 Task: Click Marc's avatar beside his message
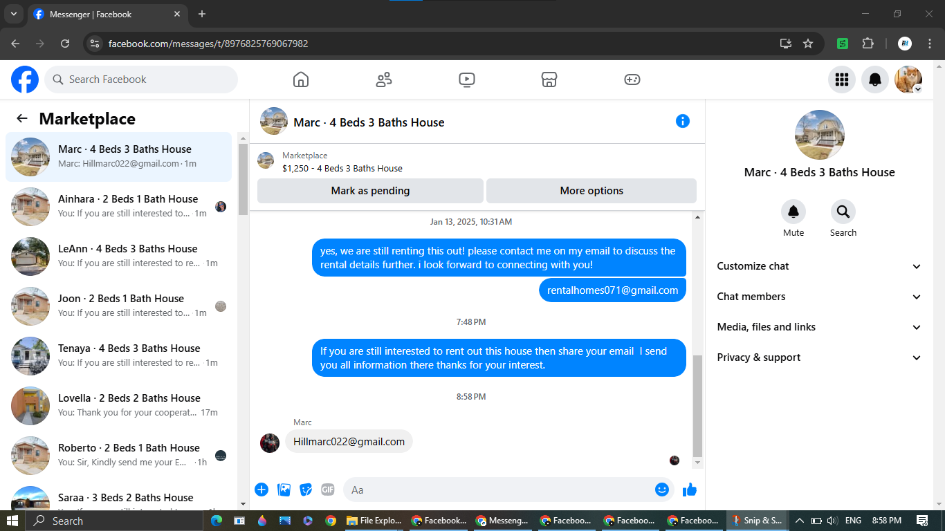pos(270,443)
